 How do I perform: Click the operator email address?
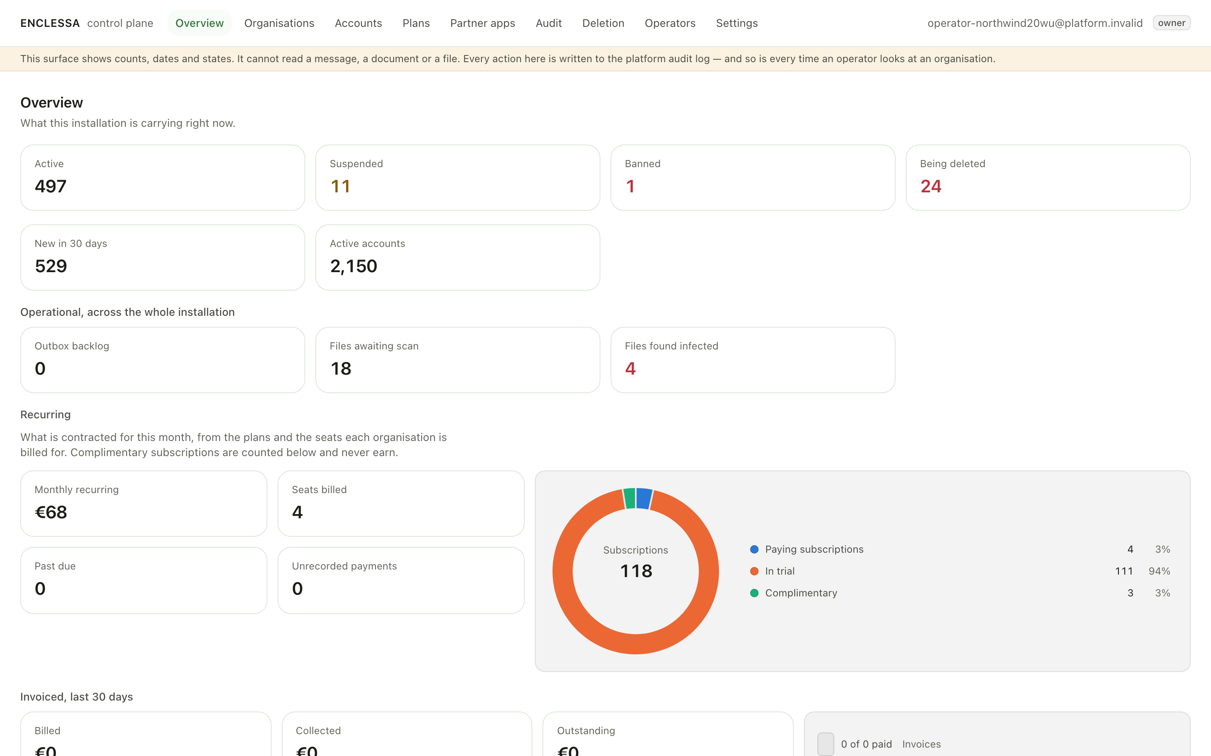tap(1035, 23)
